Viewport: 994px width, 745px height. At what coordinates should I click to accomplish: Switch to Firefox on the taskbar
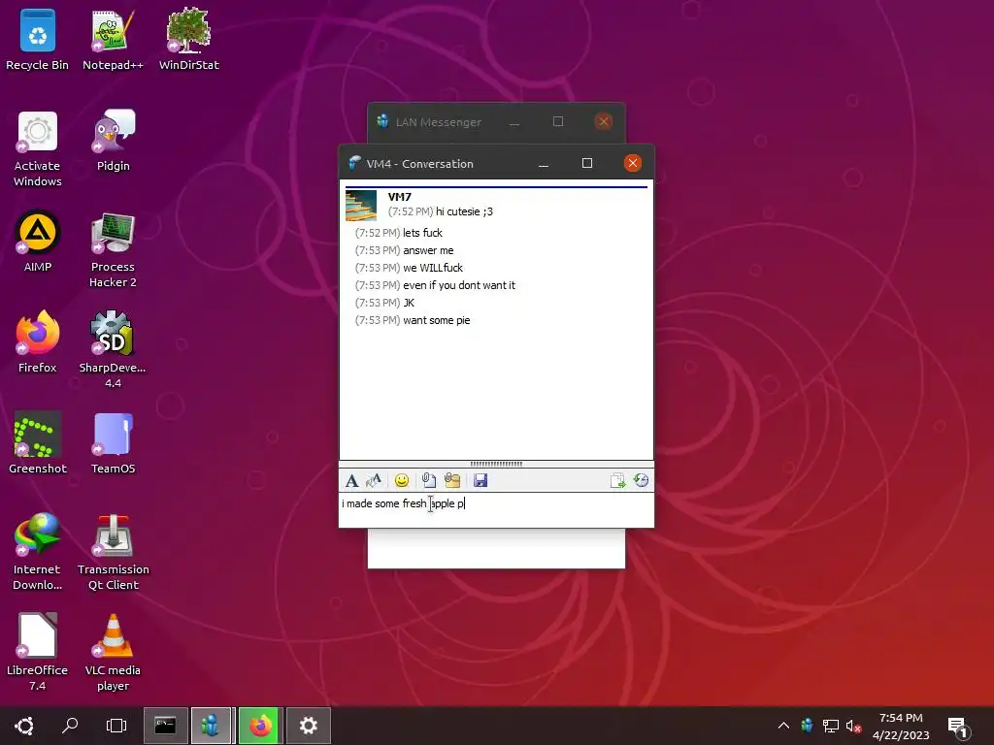[x=260, y=726]
